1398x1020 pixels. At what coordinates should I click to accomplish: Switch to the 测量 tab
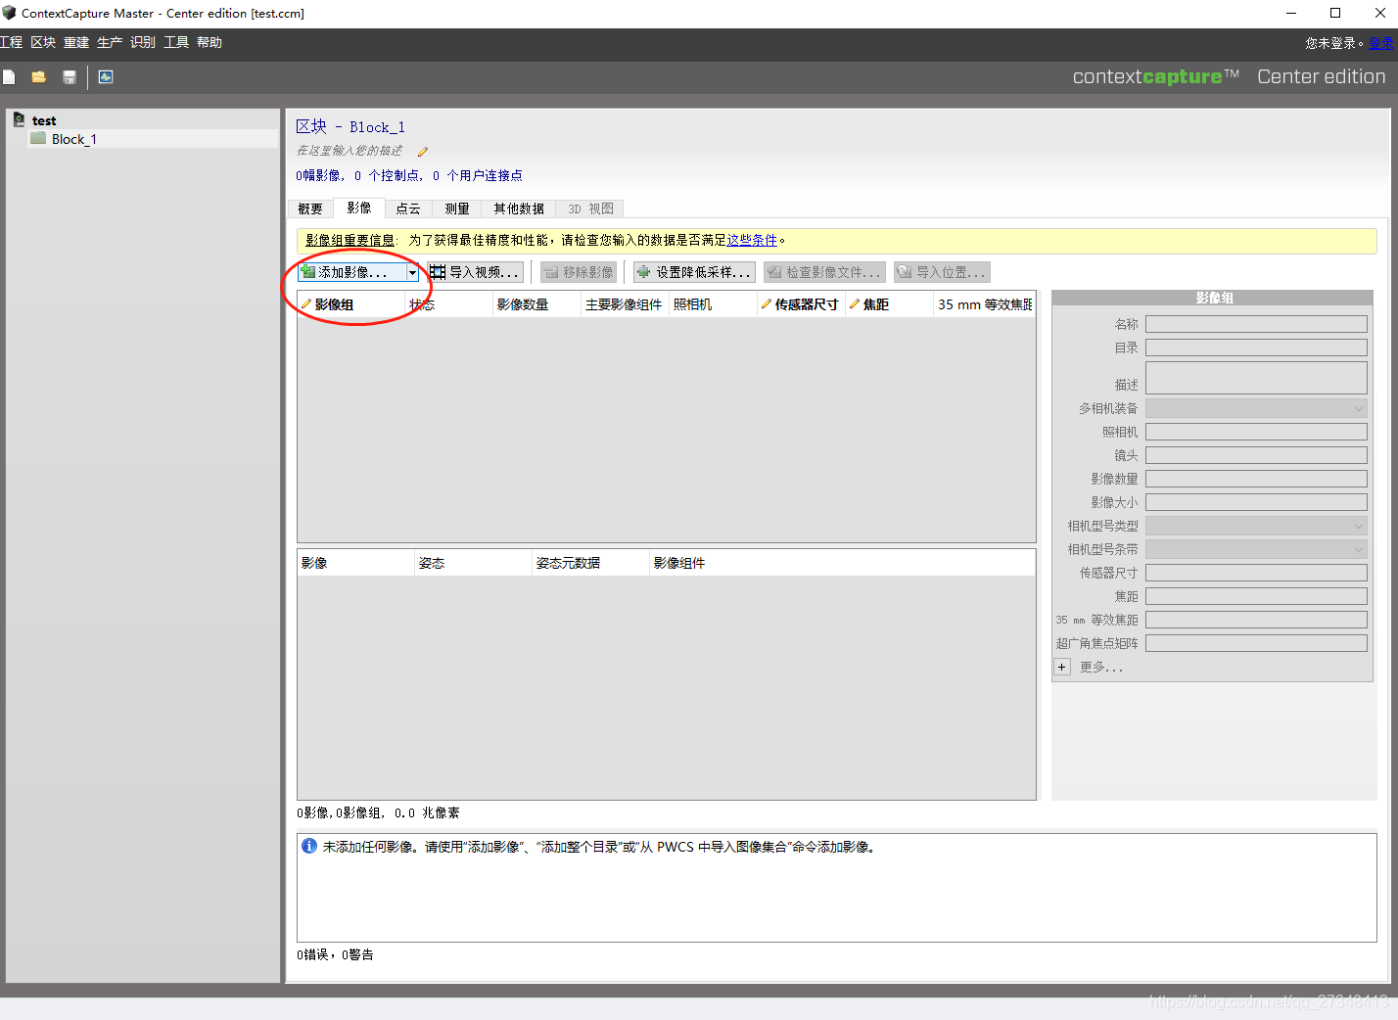457,209
